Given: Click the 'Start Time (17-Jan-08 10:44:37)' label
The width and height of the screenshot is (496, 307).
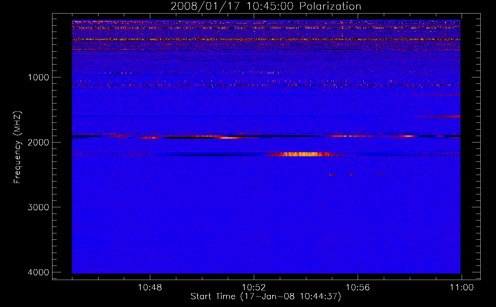Looking at the screenshot, I should (266, 297).
